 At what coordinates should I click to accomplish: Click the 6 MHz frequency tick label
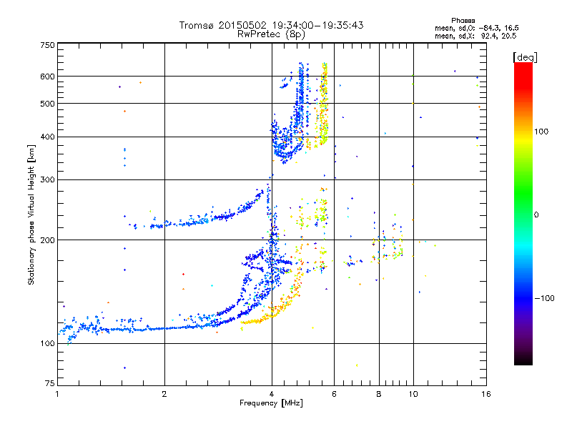pos(334,394)
